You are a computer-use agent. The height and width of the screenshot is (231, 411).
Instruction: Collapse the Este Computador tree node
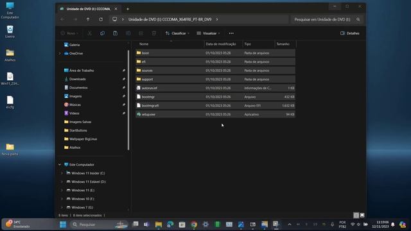coord(60,165)
